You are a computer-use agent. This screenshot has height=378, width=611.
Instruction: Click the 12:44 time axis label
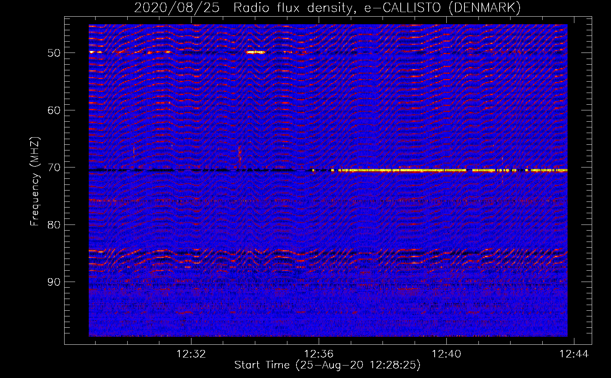point(574,354)
